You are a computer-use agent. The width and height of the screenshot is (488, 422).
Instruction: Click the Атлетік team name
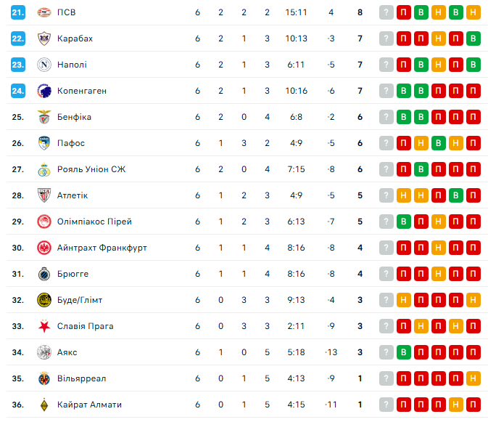pos(73,195)
